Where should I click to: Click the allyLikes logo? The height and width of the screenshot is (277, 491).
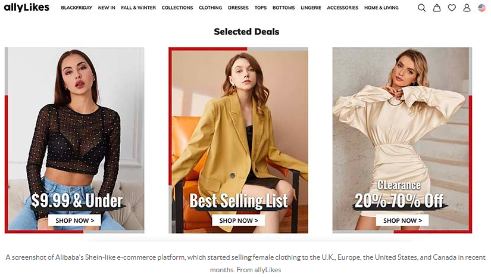[x=27, y=7]
